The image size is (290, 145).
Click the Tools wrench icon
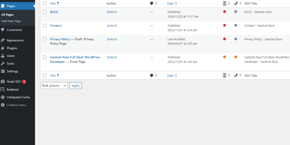pyautogui.click(x=3, y=64)
